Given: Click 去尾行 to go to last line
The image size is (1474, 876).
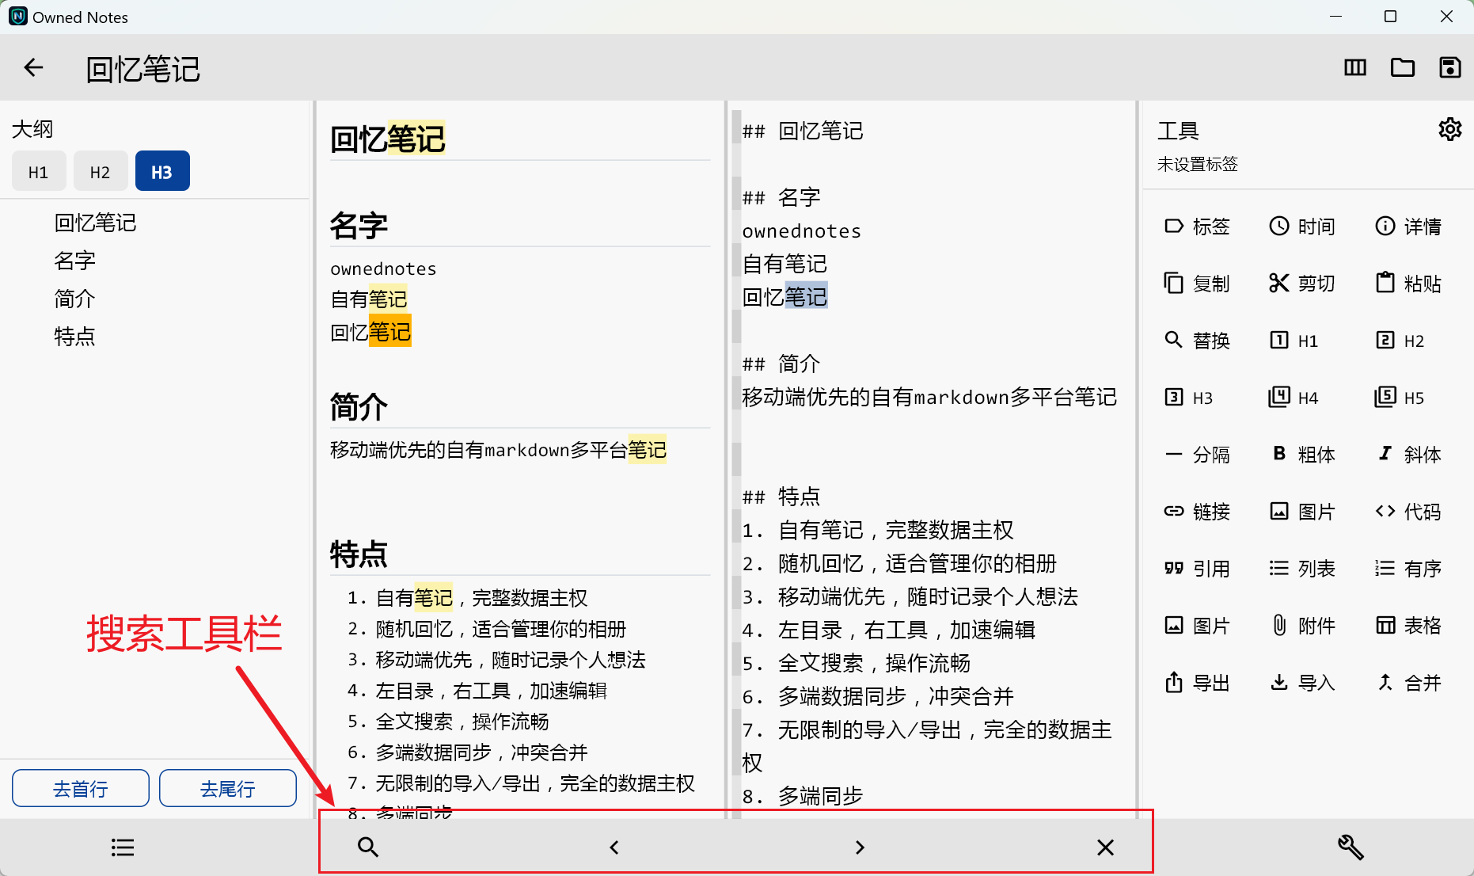Looking at the screenshot, I should point(228,788).
